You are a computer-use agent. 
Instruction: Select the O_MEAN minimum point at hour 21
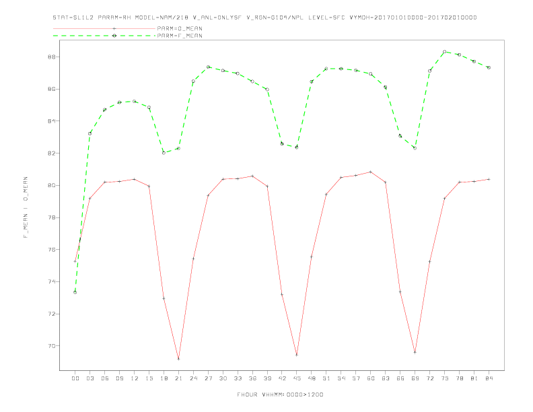[178, 359]
